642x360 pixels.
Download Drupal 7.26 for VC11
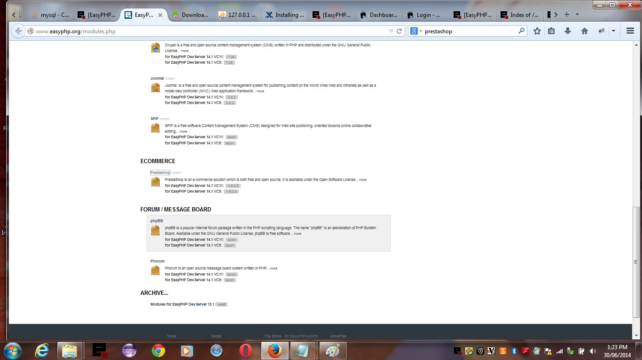click(x=231, y=57)
